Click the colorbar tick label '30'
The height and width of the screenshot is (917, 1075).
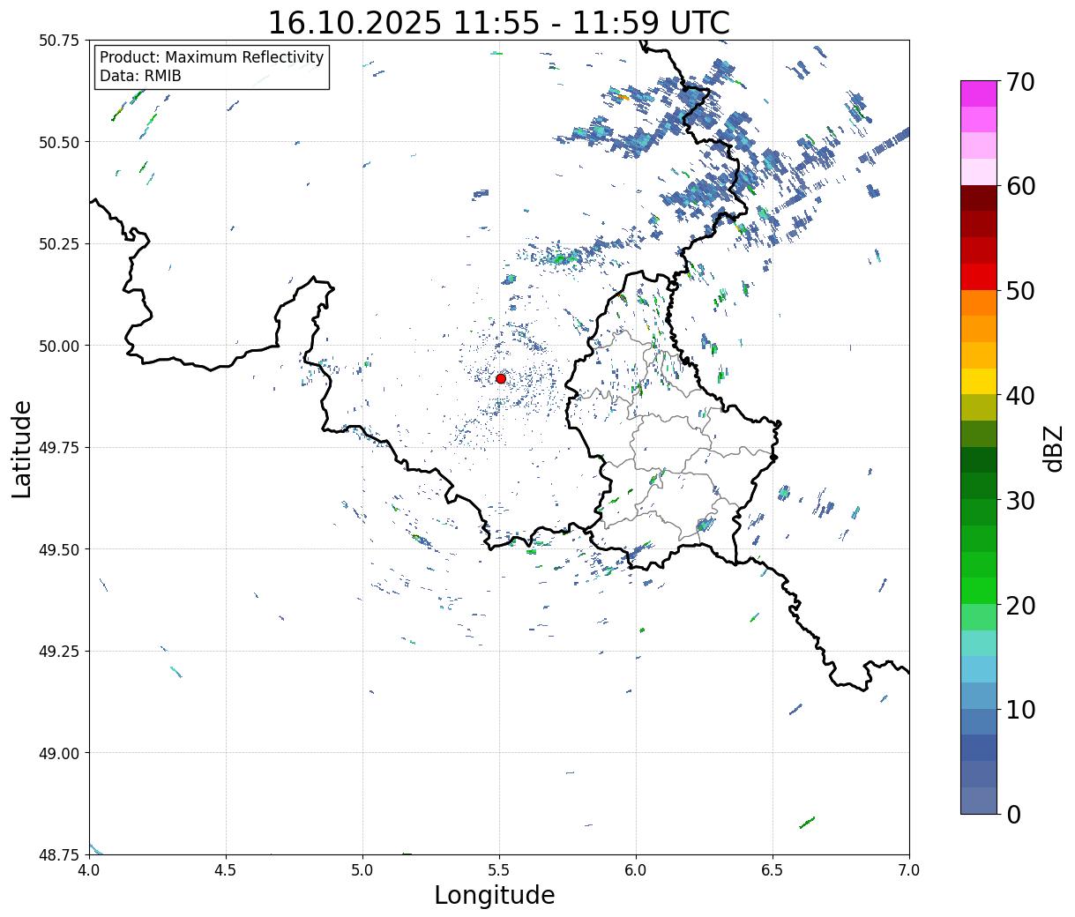(x=1019, y=500)
